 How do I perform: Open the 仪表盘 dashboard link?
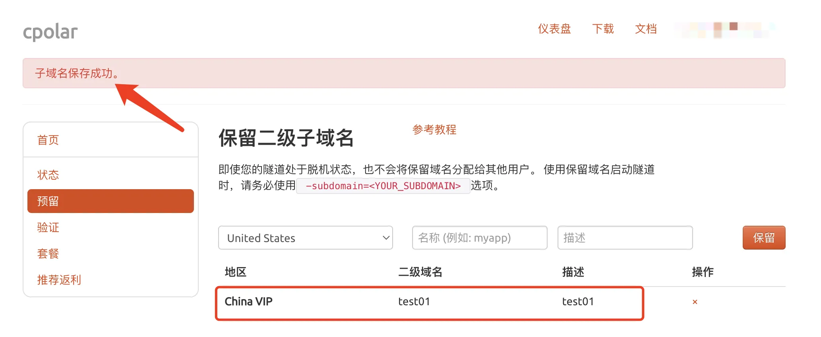click(554, 29)
